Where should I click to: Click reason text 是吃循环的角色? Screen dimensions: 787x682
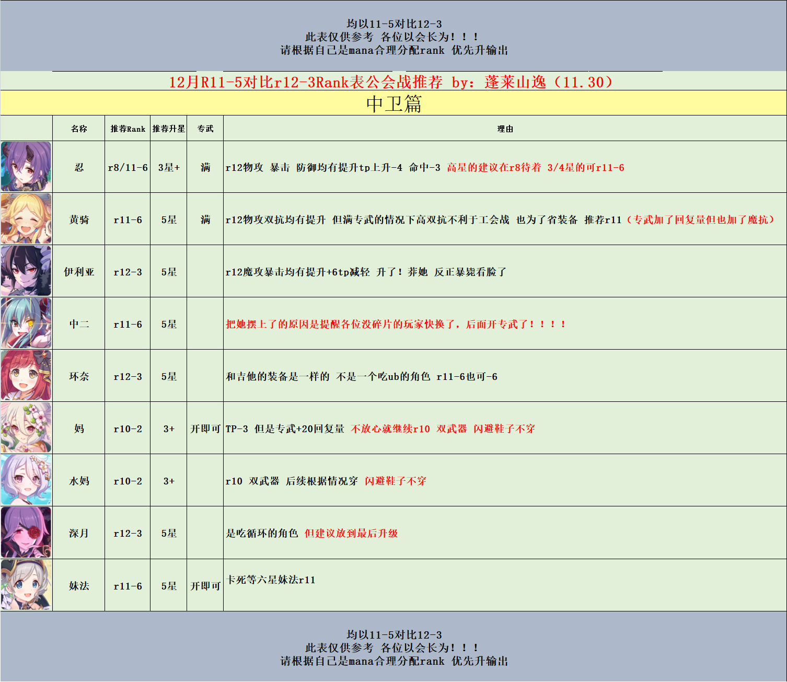pyautogui.click(x=262, y=533)
